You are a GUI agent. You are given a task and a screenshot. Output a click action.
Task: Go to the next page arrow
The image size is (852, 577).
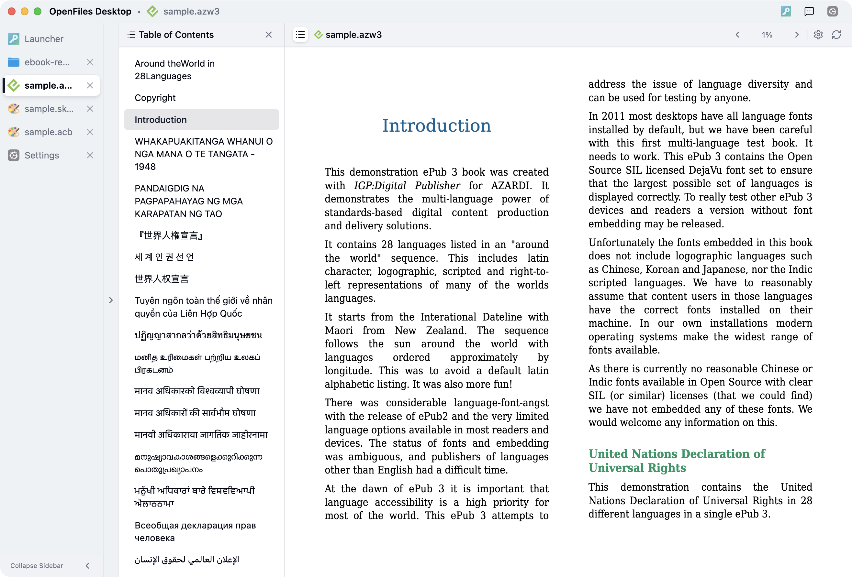click(x=796, y=35)
